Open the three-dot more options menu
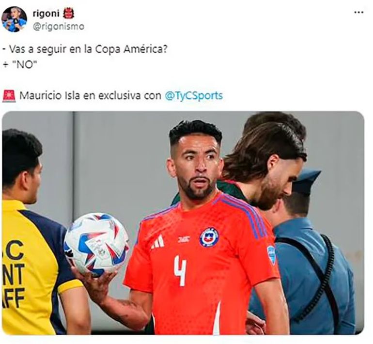The image size is (373, 344). (358, 13)
